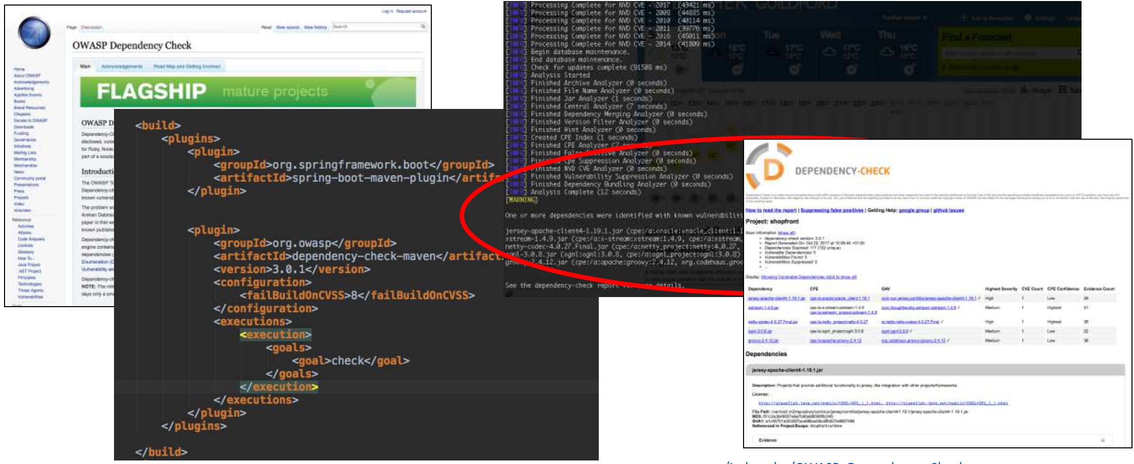
Task: Click the <version>3.0.1</version> line
Action: [292, 269]
